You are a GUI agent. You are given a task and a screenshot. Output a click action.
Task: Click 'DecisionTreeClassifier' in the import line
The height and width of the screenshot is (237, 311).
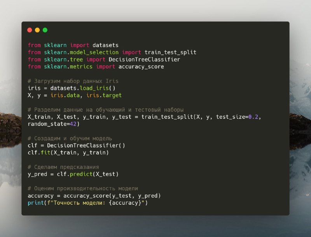[144, 60]
